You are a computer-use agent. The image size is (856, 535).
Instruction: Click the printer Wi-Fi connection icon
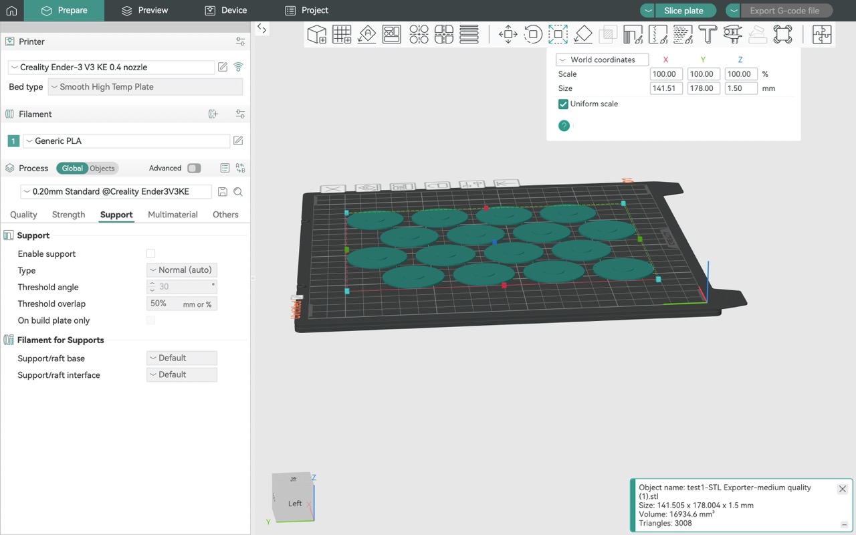238,67
